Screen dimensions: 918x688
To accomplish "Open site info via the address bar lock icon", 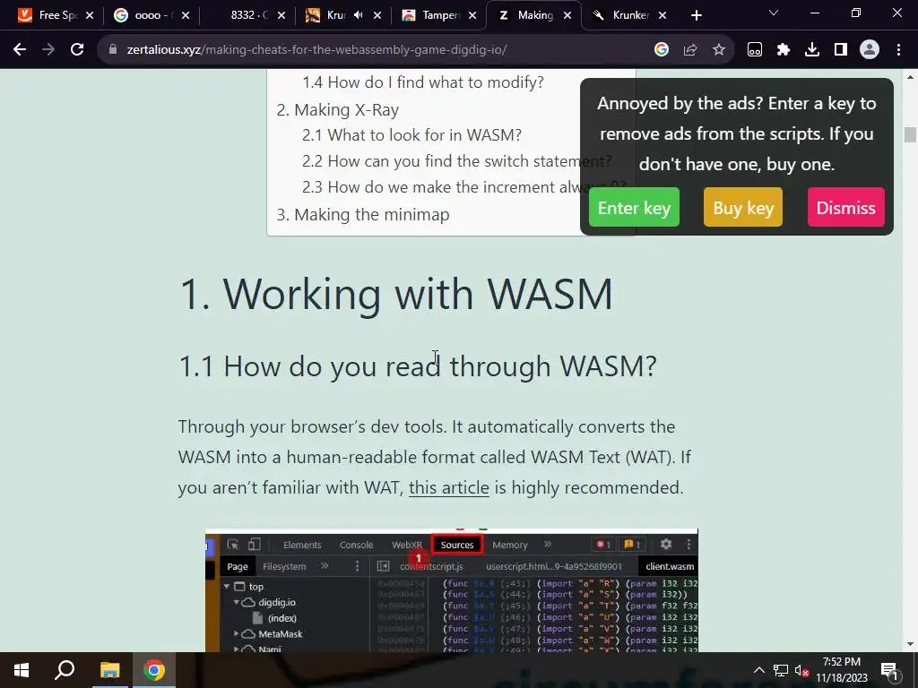I will [113, 50].
